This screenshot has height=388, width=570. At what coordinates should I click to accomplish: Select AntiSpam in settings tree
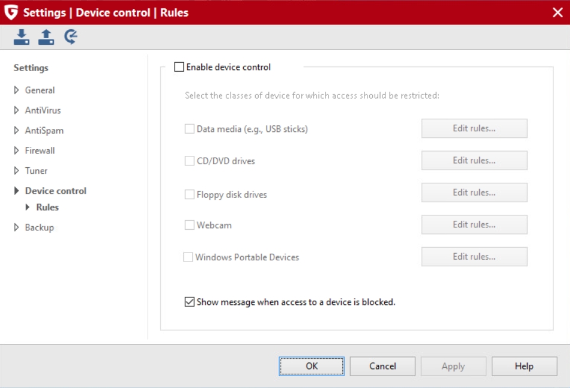click(44, 130)
